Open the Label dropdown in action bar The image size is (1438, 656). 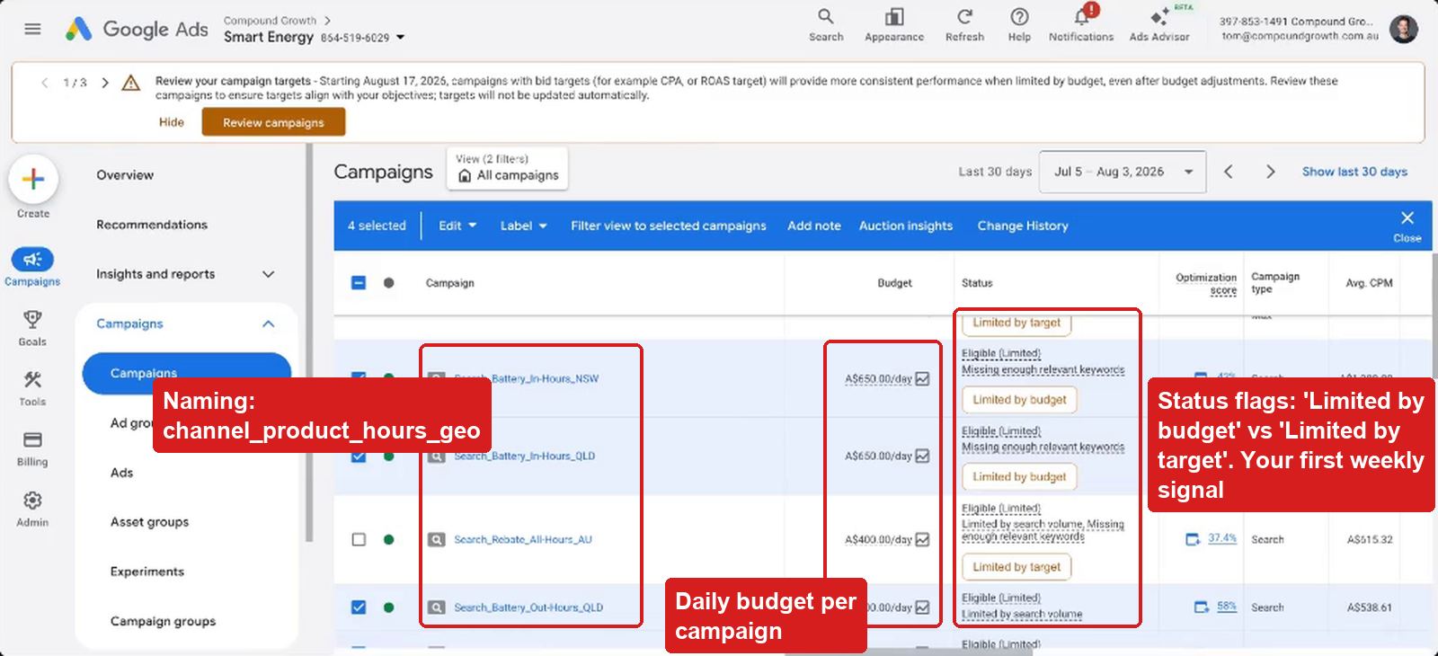524,226
